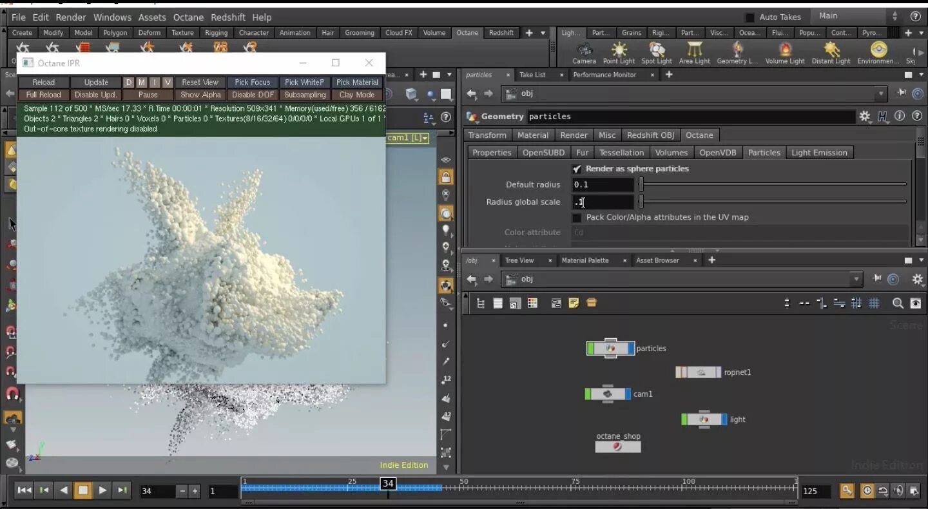Open the network editor search tool

(898, 303)
